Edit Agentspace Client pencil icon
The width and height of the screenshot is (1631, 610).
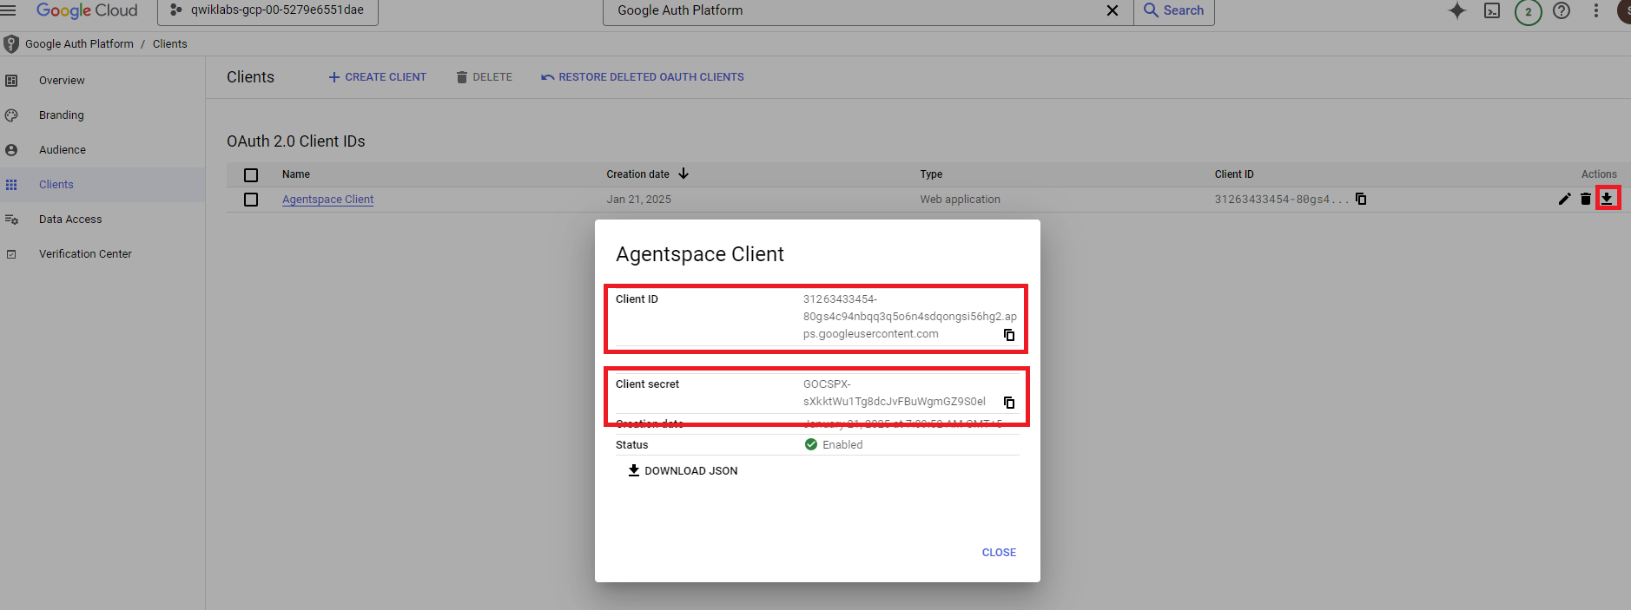[x=1564, y=199]
